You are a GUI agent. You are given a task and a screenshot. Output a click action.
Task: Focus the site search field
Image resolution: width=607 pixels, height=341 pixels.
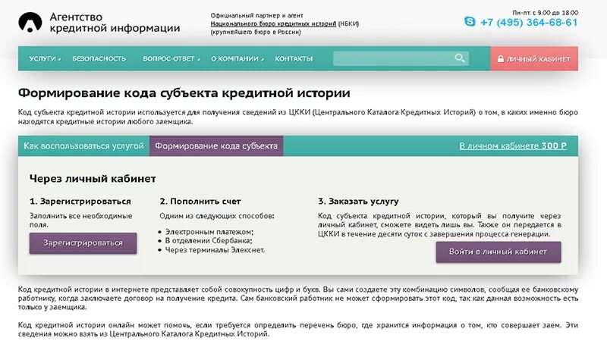[401, 58]
